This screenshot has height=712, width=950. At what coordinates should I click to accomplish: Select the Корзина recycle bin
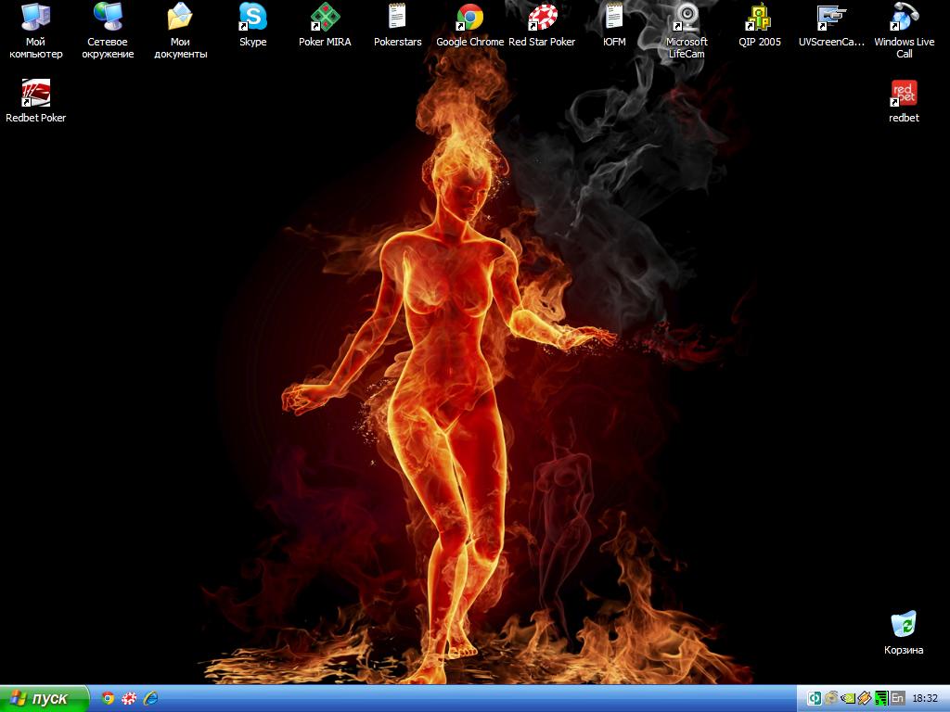click(x=904, y=626)
